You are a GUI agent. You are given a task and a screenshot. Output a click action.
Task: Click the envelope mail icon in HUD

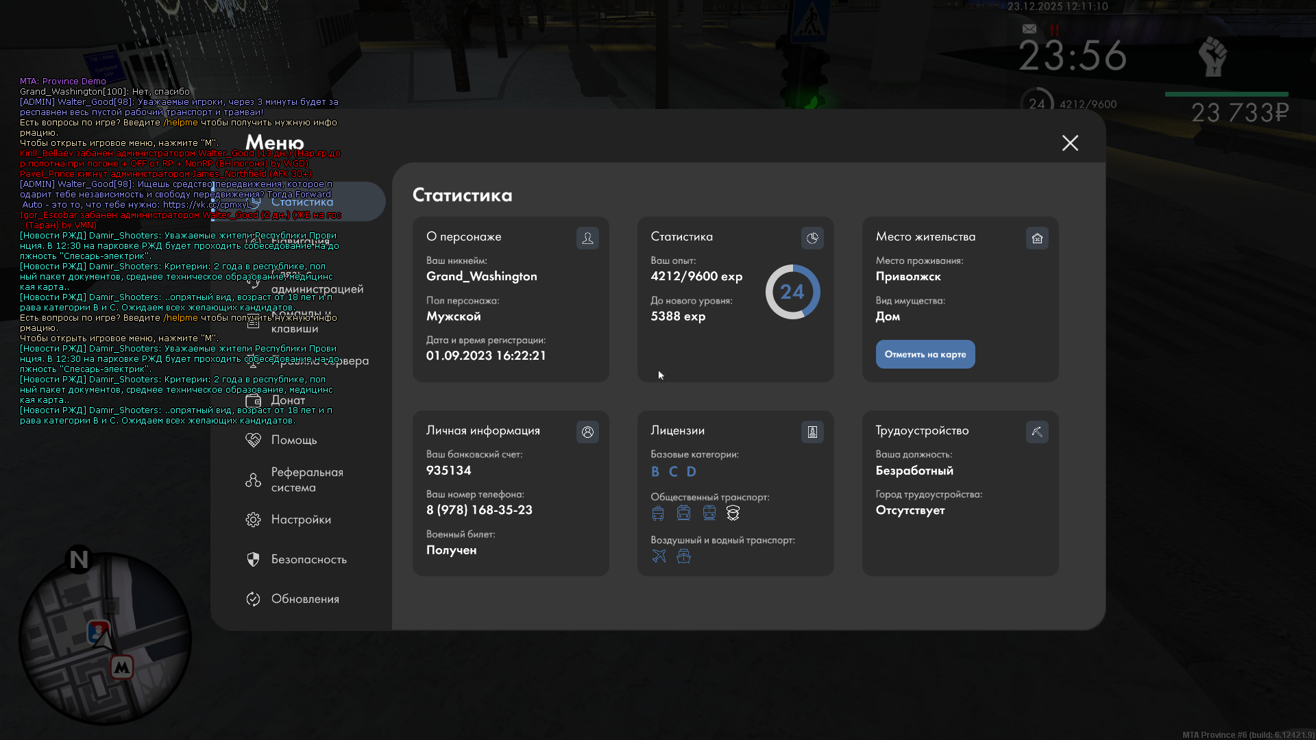point(1029,29)
